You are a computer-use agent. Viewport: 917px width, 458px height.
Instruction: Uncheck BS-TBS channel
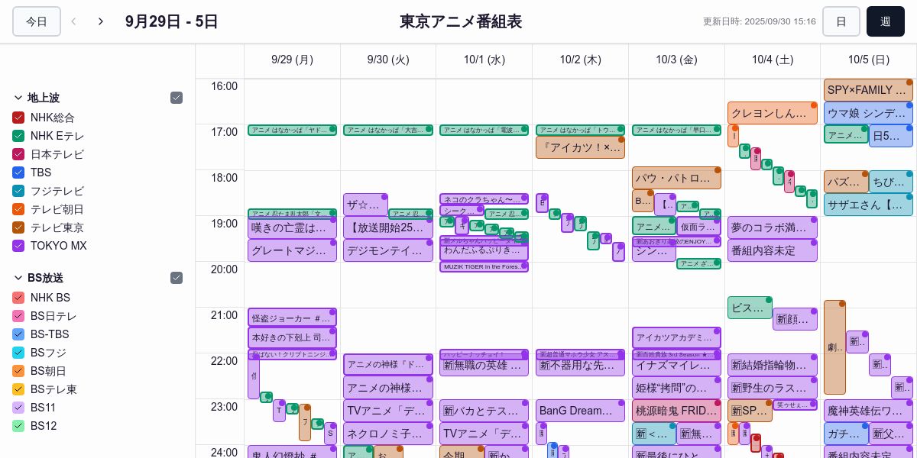[x=18, y=334]
